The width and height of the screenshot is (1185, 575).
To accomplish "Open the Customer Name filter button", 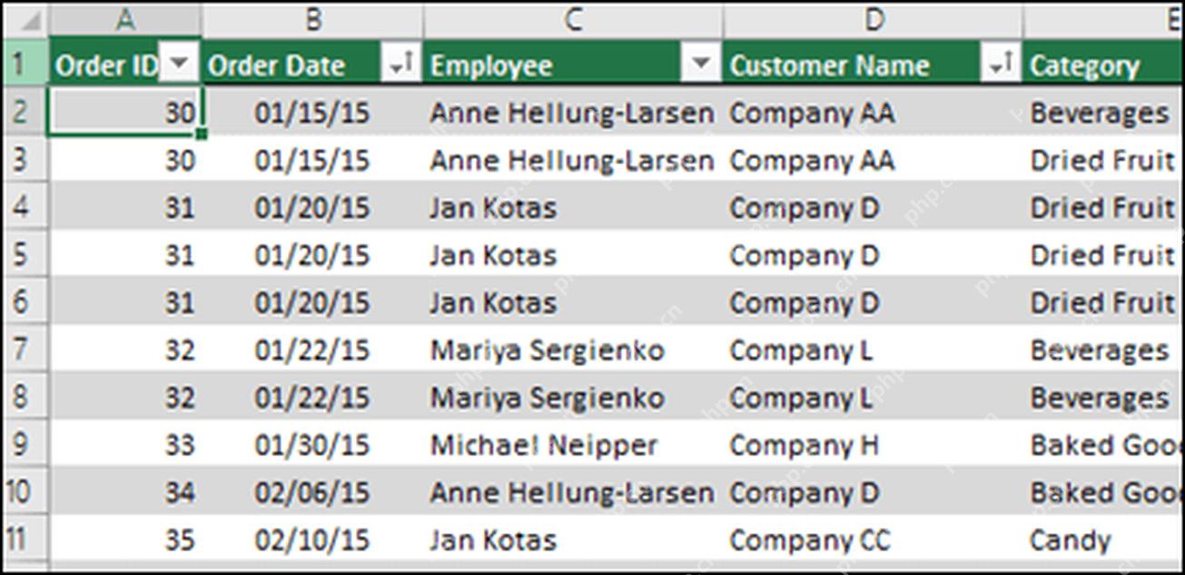I will click(1000, 64).
